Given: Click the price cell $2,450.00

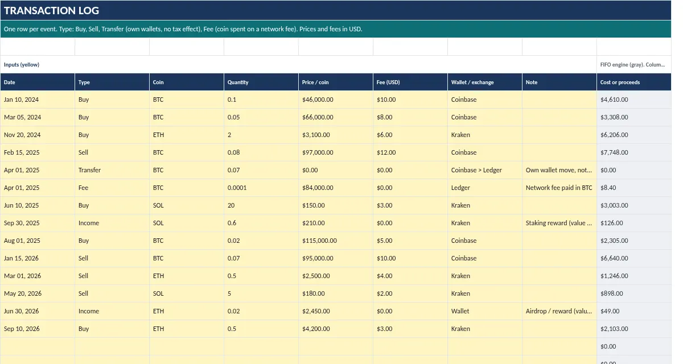Looking at the screenshot, I should (x=336, y=311).
